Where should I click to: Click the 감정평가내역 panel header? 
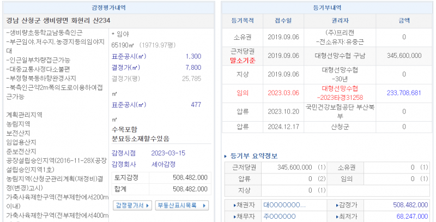pos(109,8)
